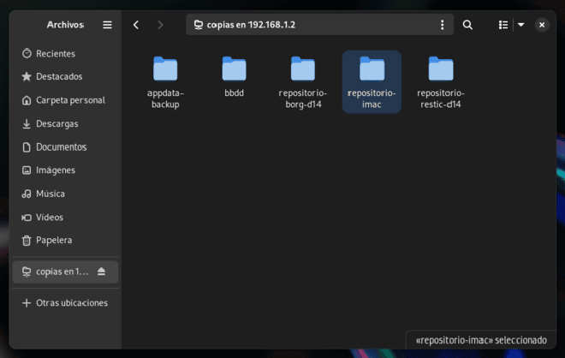Viewport: 565px width, 358px height.
Task: Open the view options dropdown arrow
Action: [521, 25]
